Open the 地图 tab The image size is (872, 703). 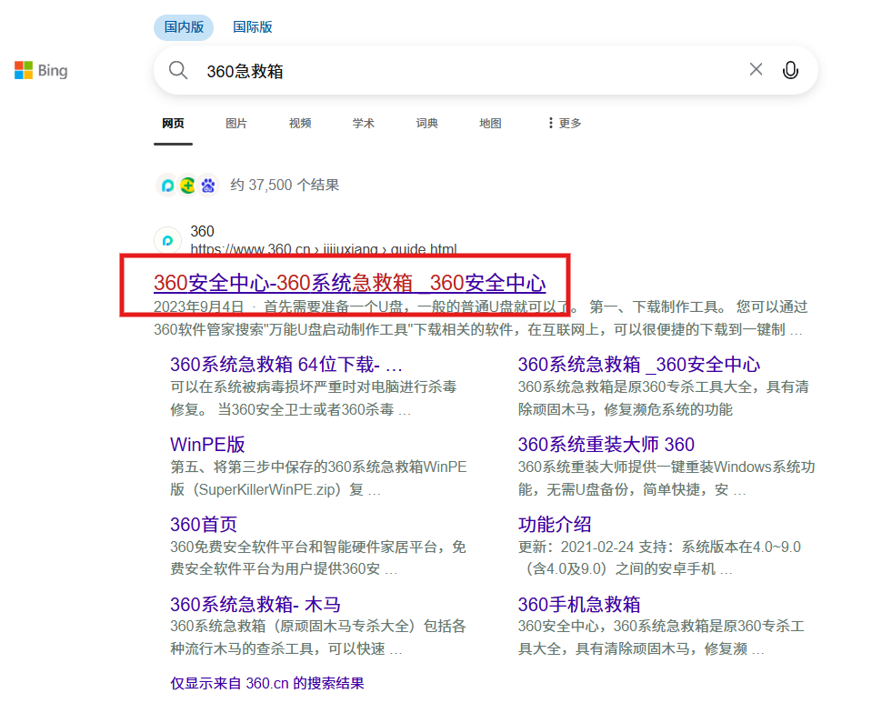point(490,124)
